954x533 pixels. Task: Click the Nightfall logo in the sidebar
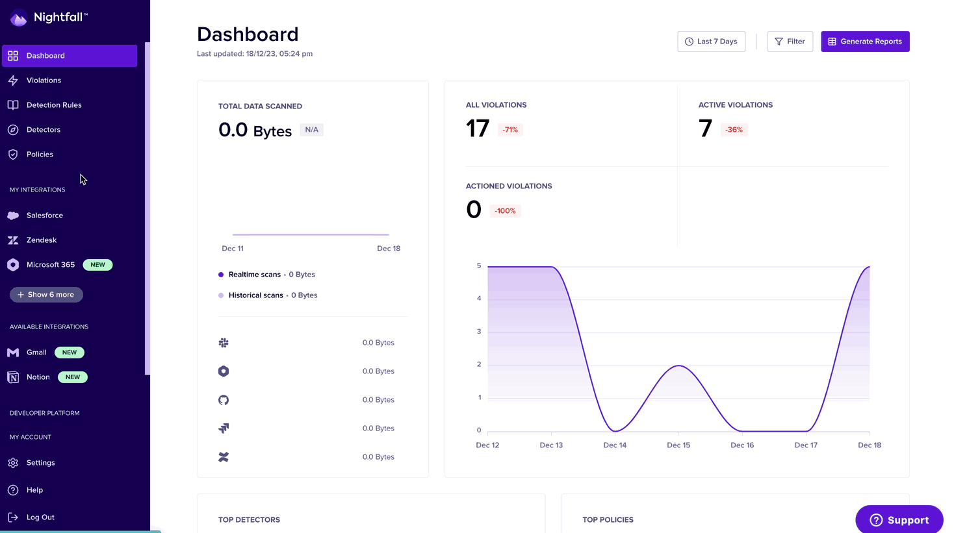click(x=49, y=18)
